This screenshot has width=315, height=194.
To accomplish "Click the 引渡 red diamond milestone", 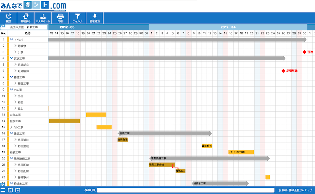I will point(304,52).
